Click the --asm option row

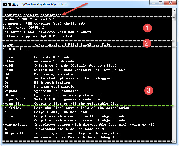[64, 116]
